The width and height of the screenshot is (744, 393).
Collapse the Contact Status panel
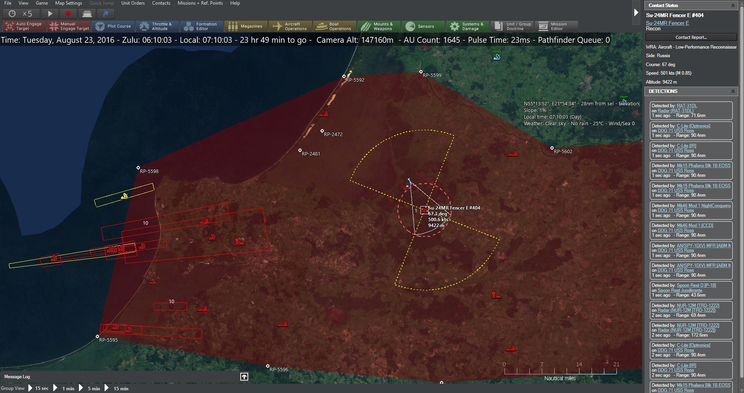[733, 5]
